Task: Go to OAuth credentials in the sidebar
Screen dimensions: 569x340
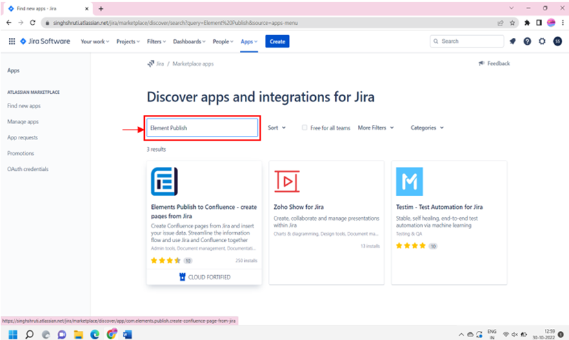Action: 28,169
